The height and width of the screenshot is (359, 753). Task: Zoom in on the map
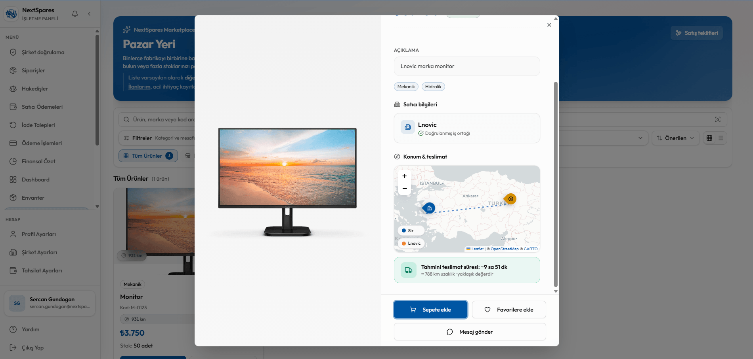[x=405, y=176]
